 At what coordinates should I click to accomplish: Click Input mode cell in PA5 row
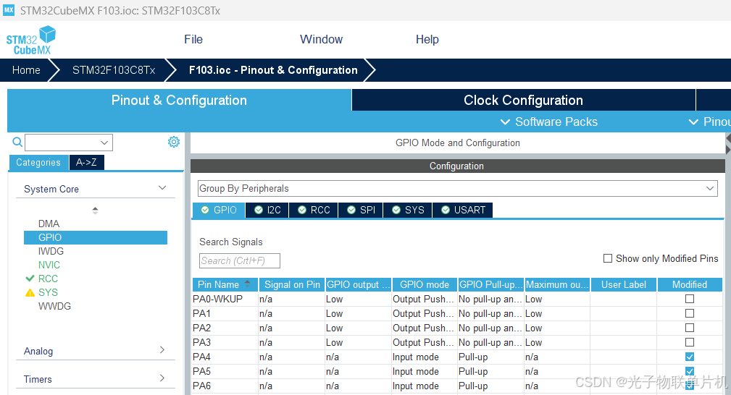point(425,371)
